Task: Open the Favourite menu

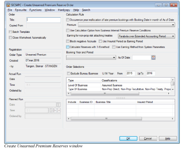Action: coord(21,10)
